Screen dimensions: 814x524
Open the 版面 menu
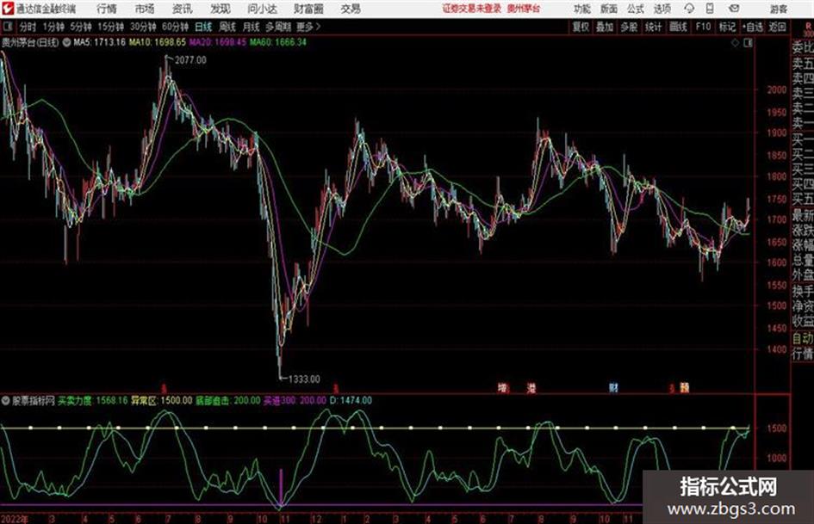point(609,9)
